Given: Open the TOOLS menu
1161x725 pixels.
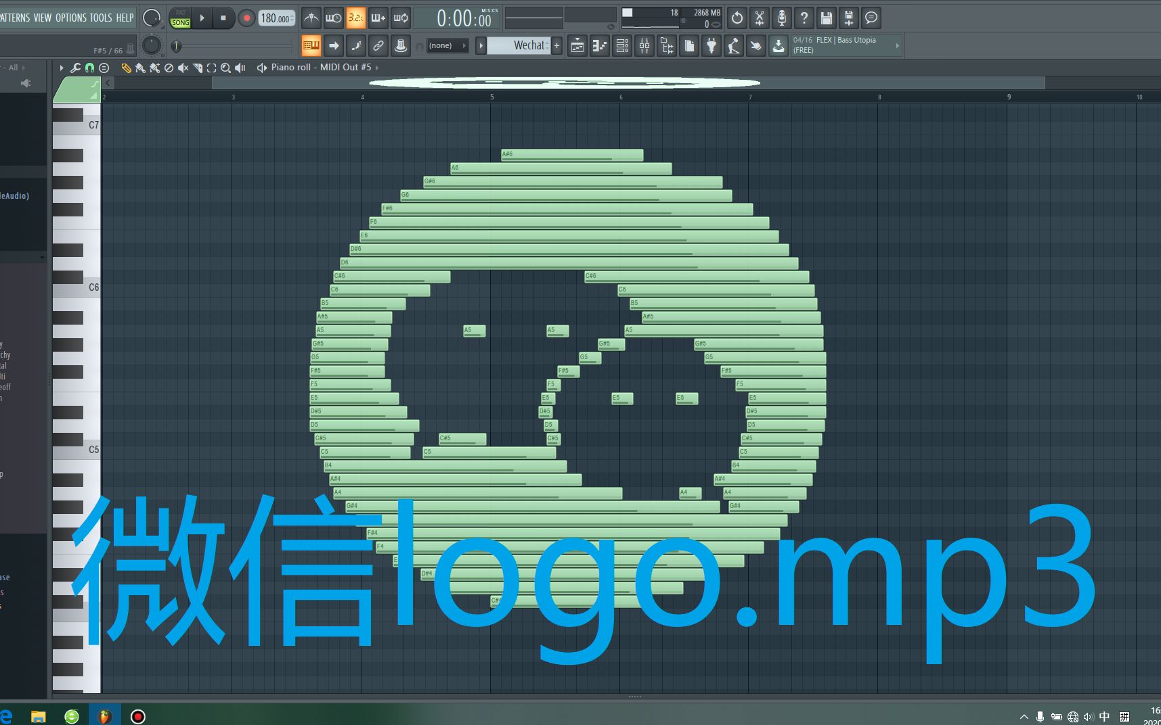Looking at the screenshot, I should (101, 18).
